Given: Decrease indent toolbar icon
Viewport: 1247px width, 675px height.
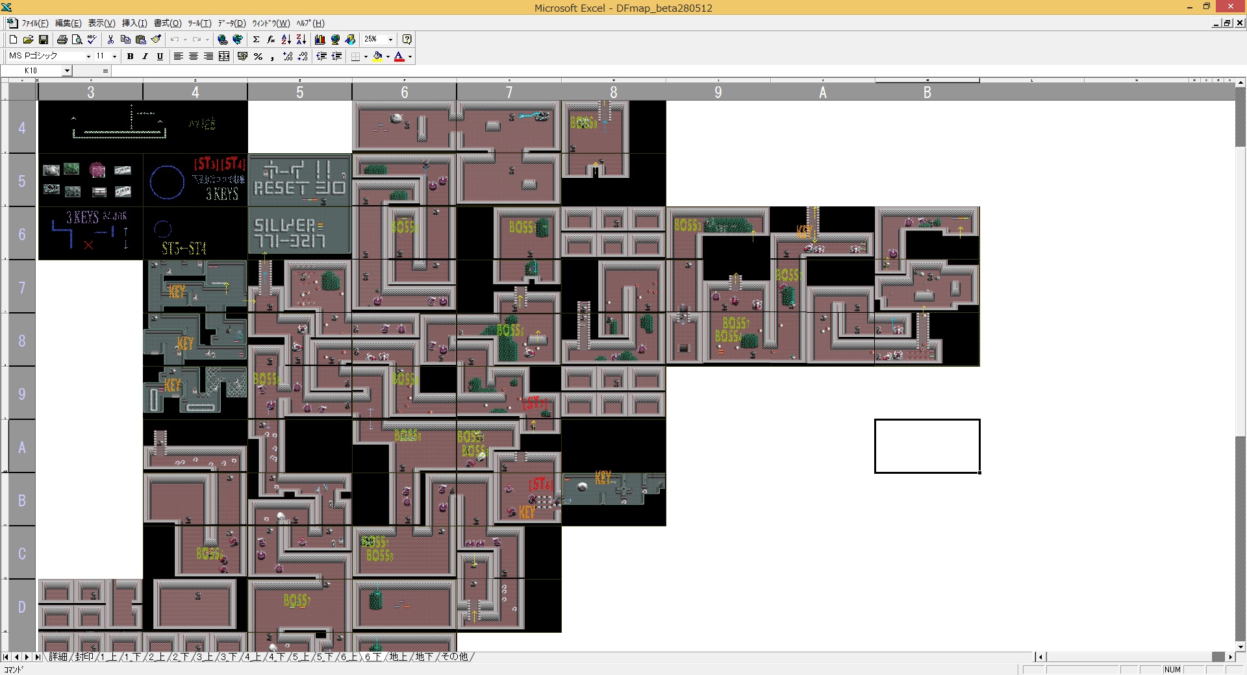Looking at the screenshot, I should 321,56.
